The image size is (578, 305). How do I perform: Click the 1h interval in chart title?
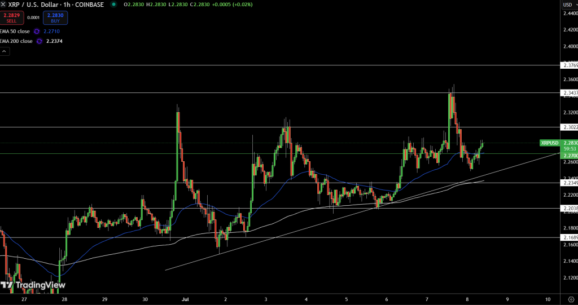tap(65, 5)
